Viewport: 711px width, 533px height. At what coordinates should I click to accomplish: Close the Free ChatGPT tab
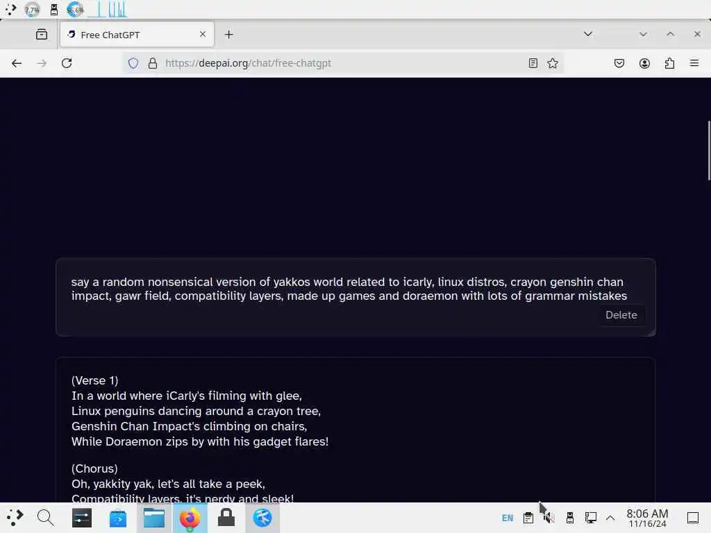203,34
